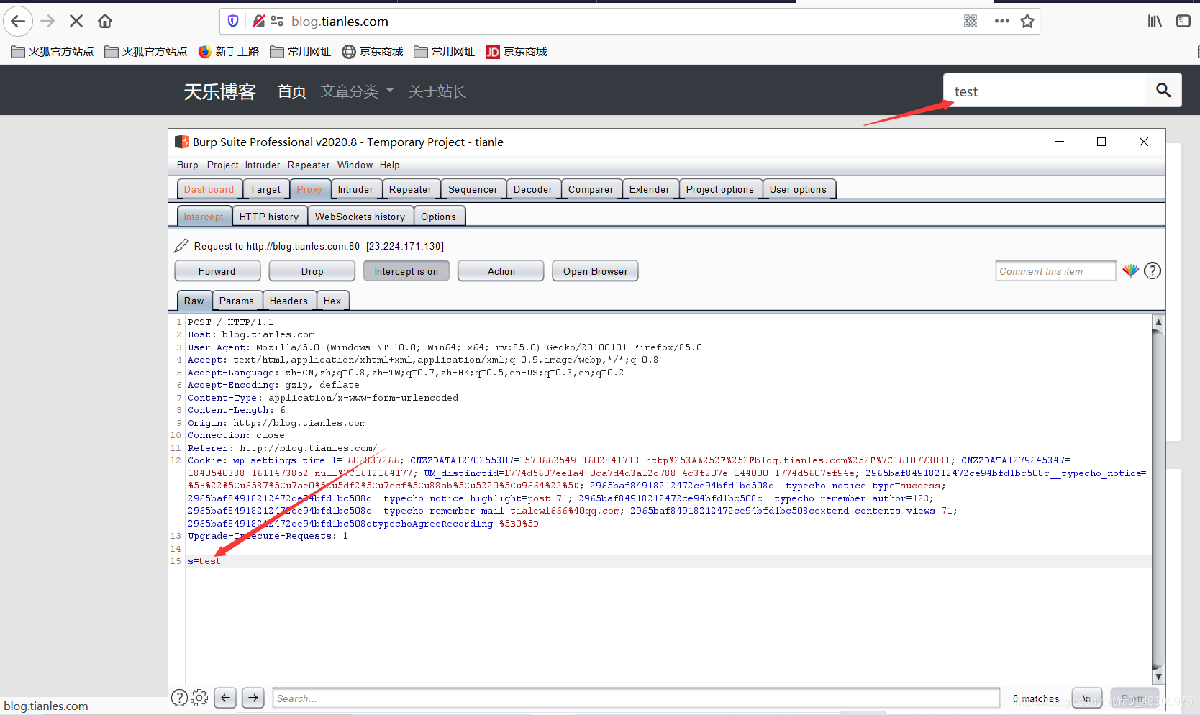Switch to the Sequencer tab
1200x715 pixels.
(x=473, y=189)
